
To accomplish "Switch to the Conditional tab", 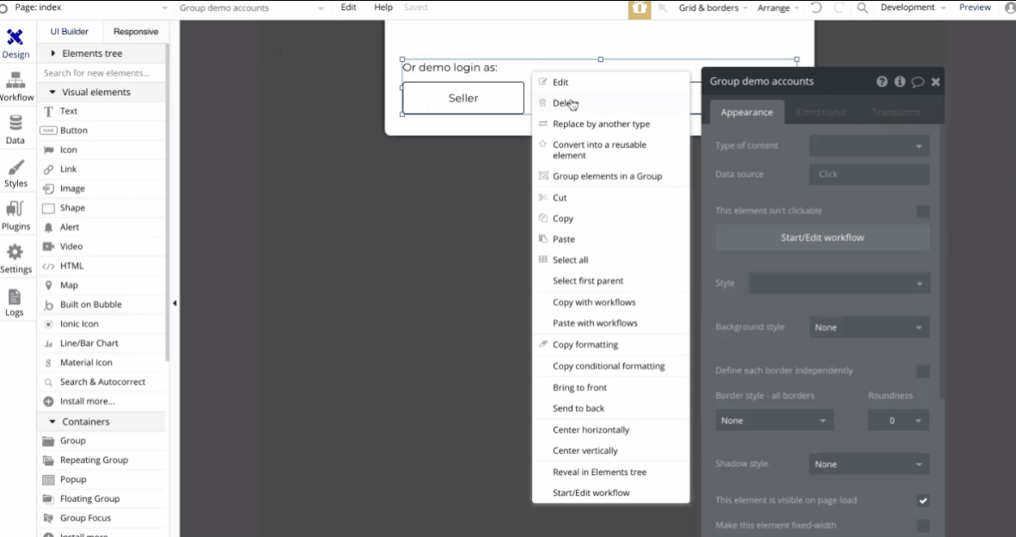I will 821,113.
